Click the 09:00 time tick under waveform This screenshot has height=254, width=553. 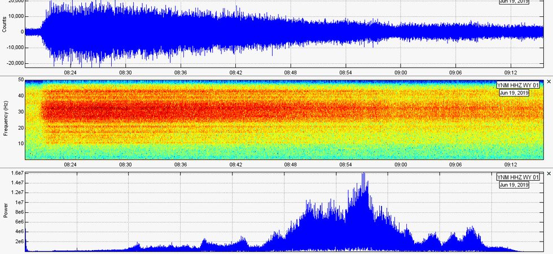coord(401,73)
